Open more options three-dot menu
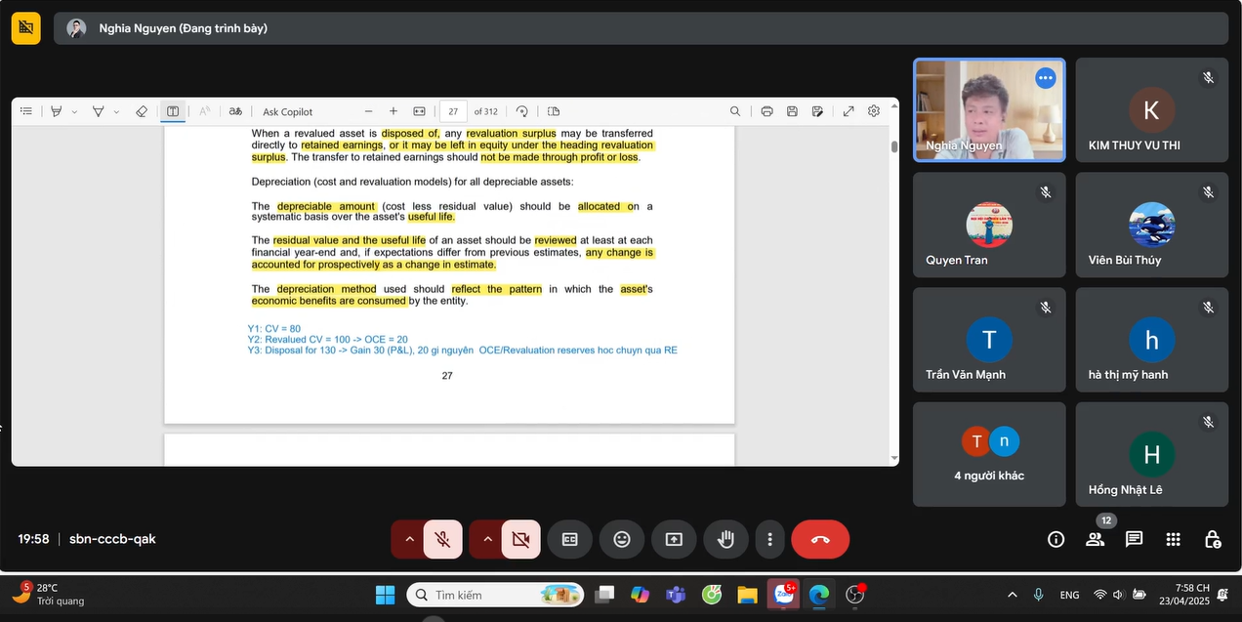Image resolution: width=1242 pixels, height=622 pixels. pos(770,539)
